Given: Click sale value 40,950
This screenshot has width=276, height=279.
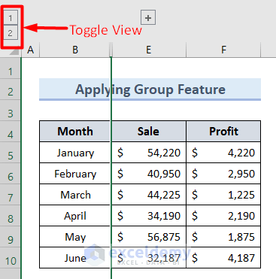Looking at the screenshot, I should tap(148, 174).
